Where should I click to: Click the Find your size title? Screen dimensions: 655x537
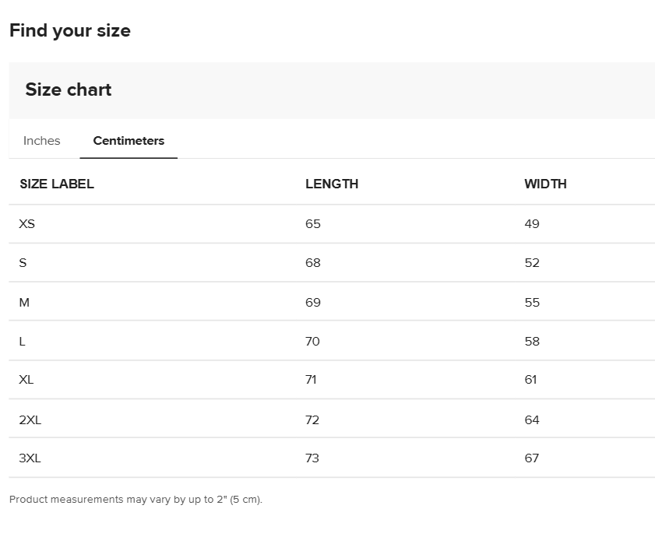pyautogui.click(x=70, y=30)
